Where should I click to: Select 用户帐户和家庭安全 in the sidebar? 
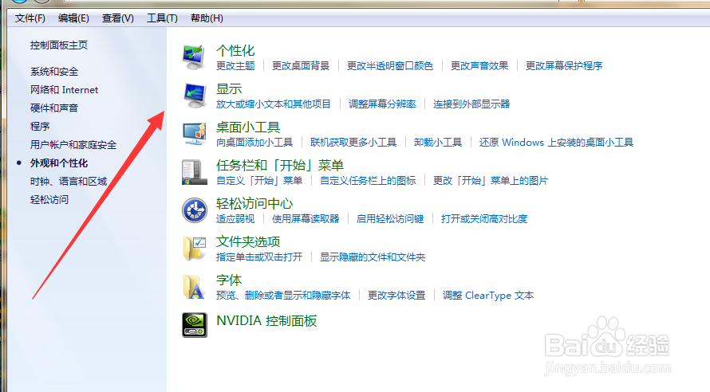[x=73, y=145]
